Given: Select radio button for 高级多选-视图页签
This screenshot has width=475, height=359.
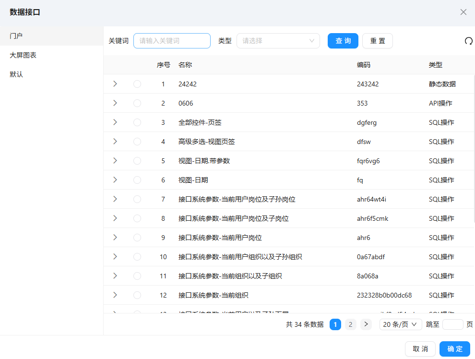Looking at the screenshot, I should pos(137,142).
